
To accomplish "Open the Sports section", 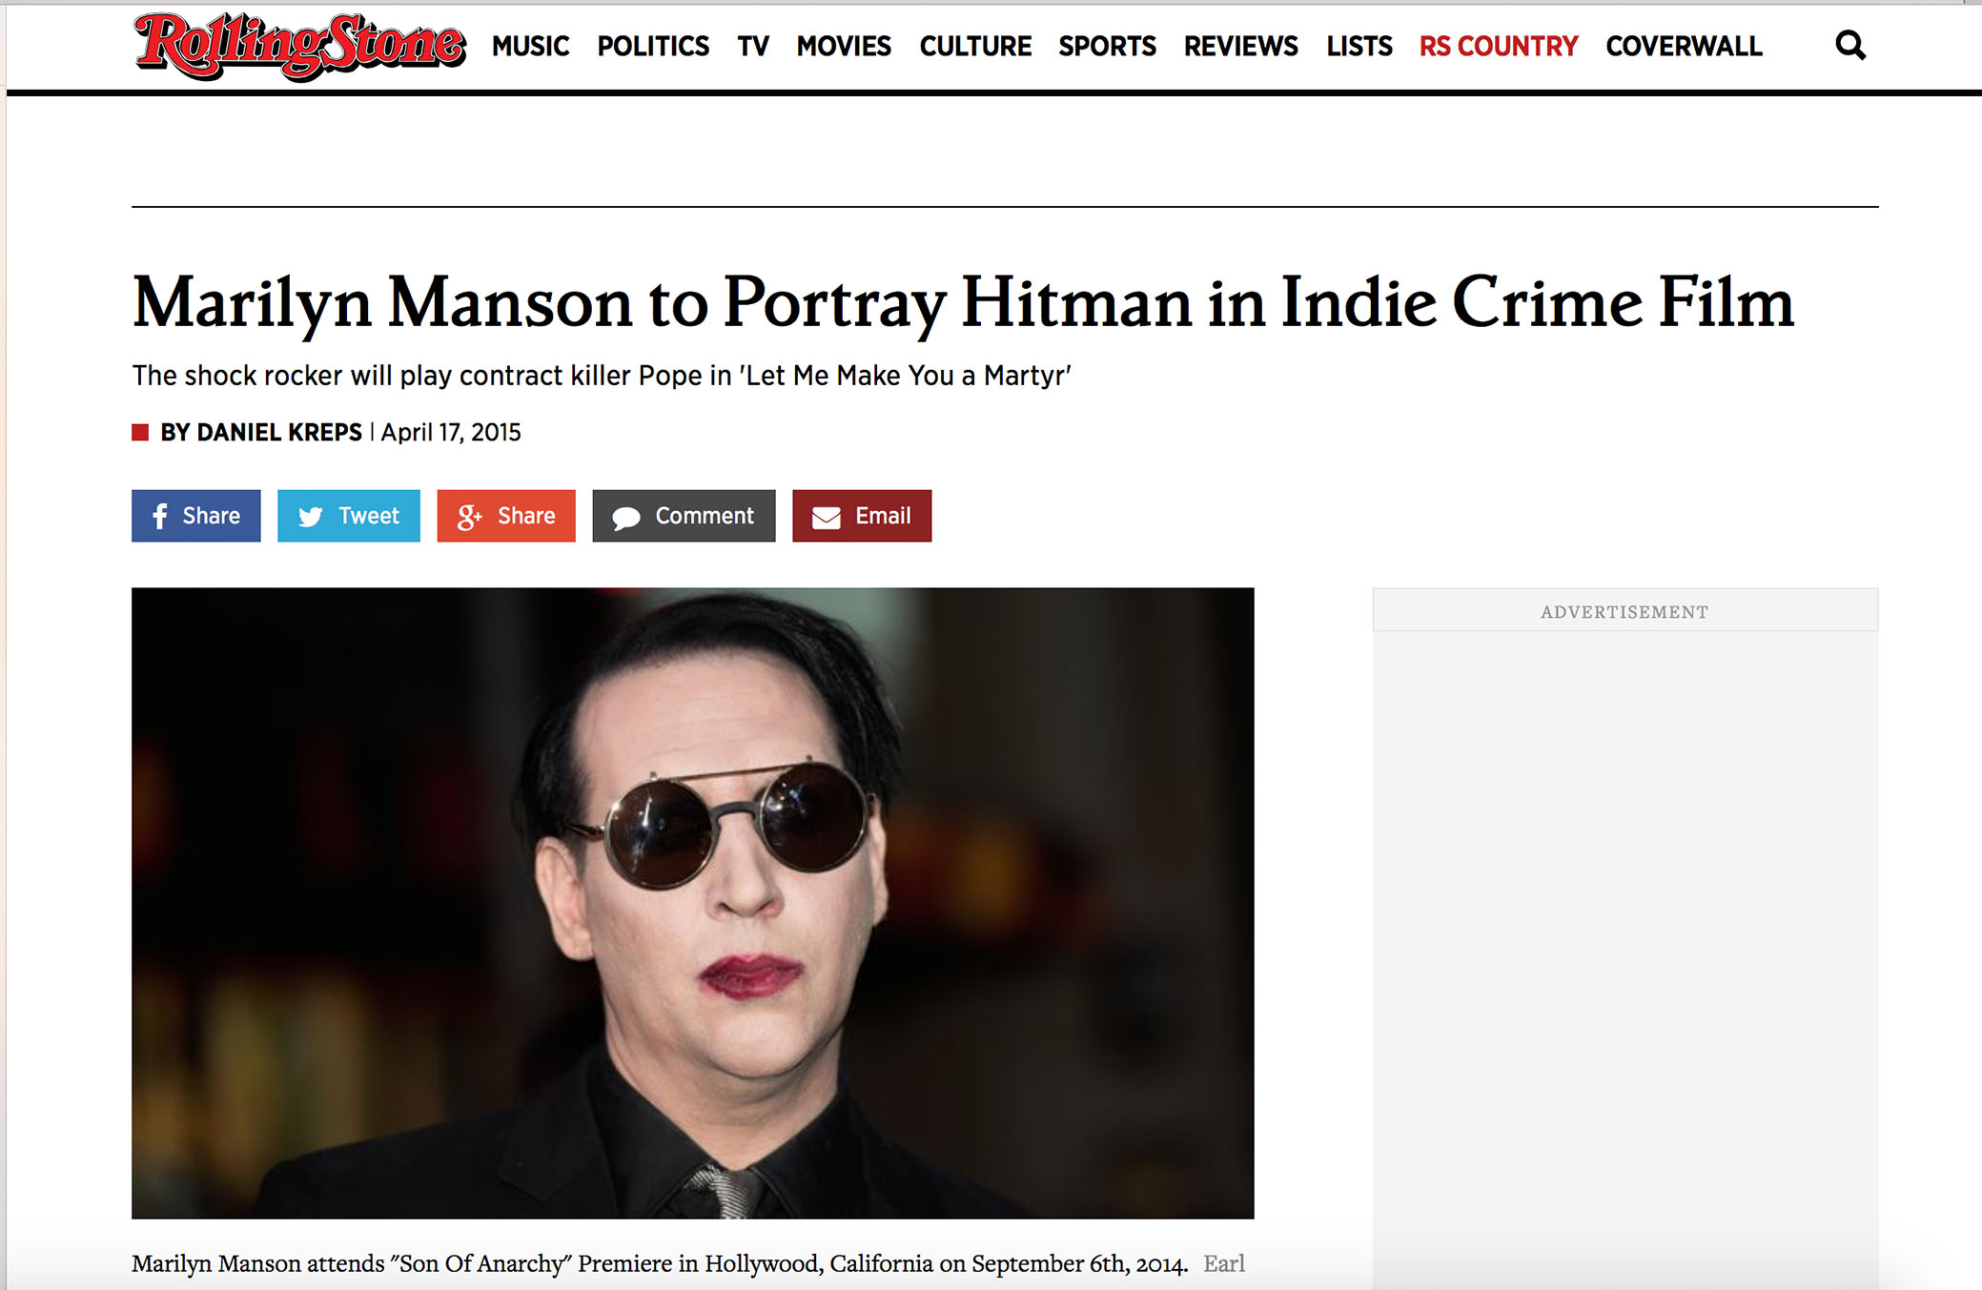I will click(x=1107, y=46).
